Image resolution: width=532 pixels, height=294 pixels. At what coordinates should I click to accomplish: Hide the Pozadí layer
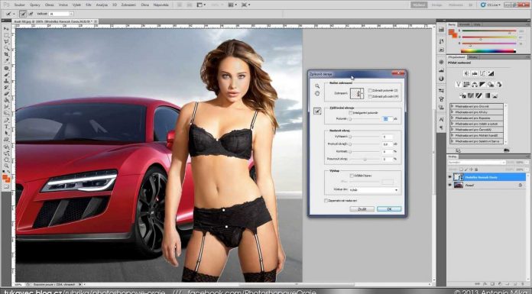click(450, 185)
